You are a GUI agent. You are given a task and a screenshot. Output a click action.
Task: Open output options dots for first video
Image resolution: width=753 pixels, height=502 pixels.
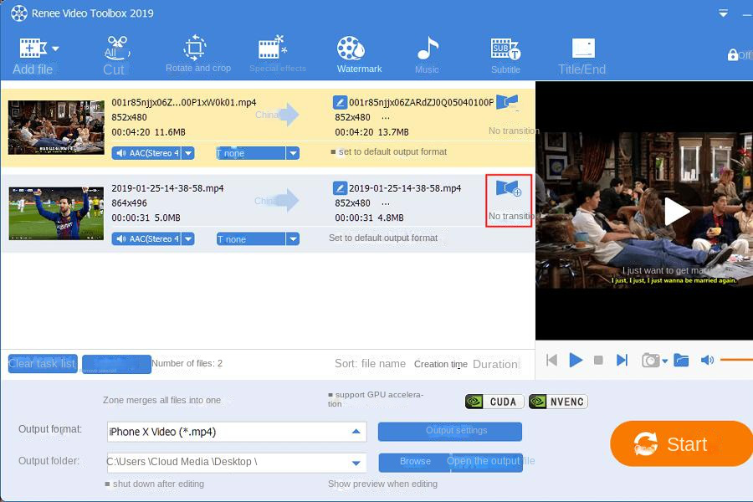click(x=386, y=118)
